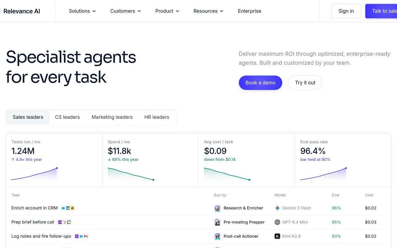Click the Try it out button
Screen dimensions: 397x248
[305, 83]
